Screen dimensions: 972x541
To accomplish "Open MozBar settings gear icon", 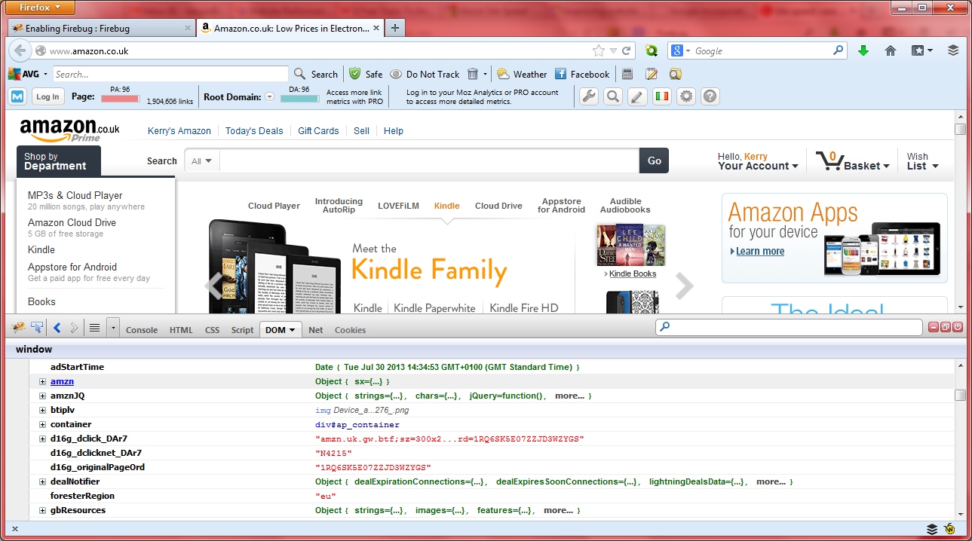I will coord(685,96).
